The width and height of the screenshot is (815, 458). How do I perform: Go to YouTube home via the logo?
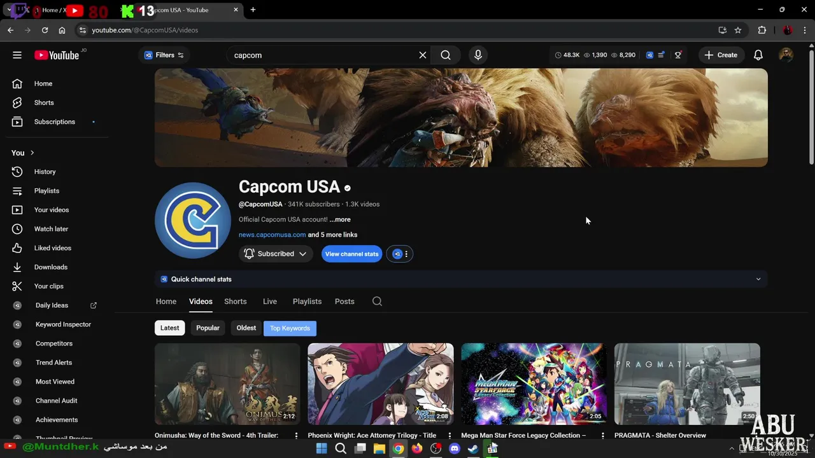(57, 55)
